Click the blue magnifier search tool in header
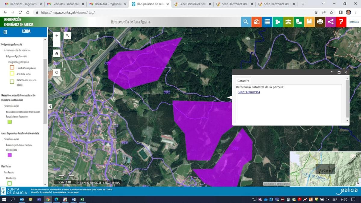The height and width of the screenshot is (203, 361). 246,22
